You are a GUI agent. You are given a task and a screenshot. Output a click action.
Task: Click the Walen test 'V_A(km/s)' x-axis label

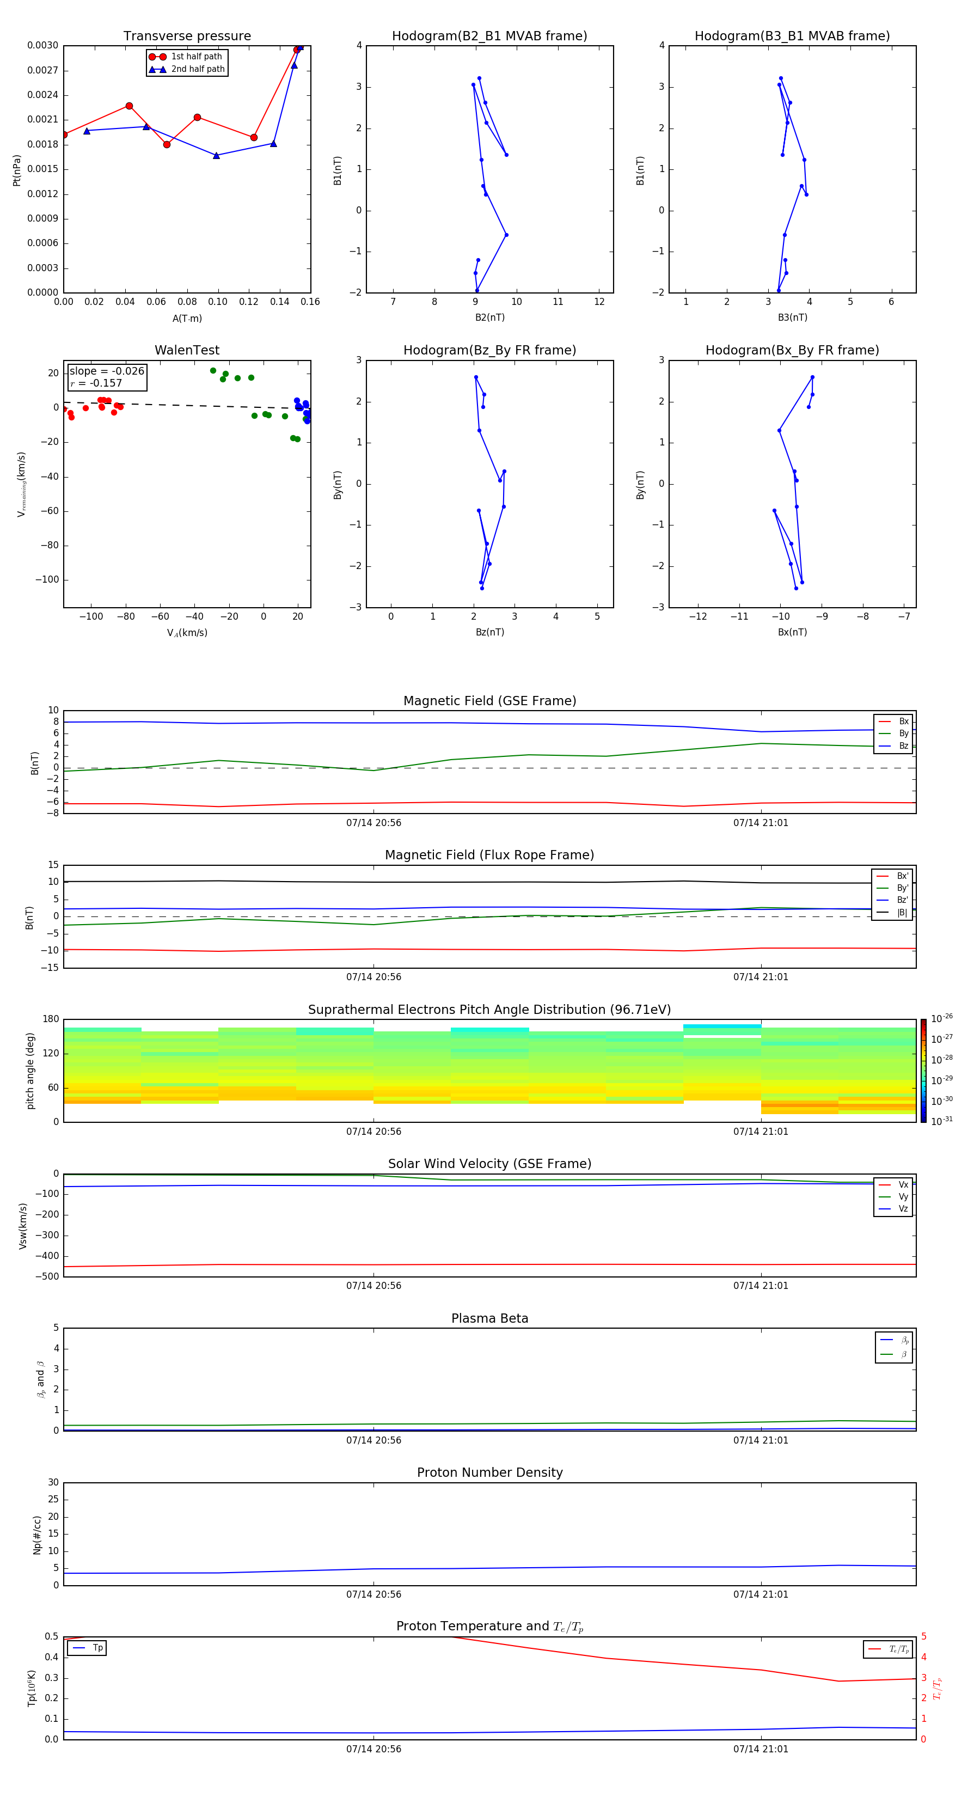tap(187, 633)
